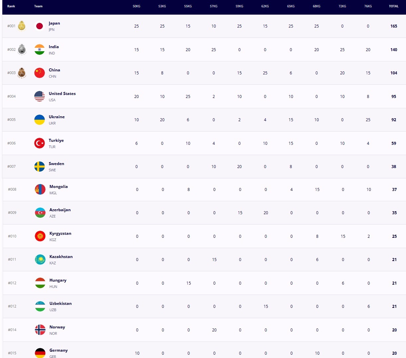Click the United States flag icon

pyautogui.click(x=40, y=96)
